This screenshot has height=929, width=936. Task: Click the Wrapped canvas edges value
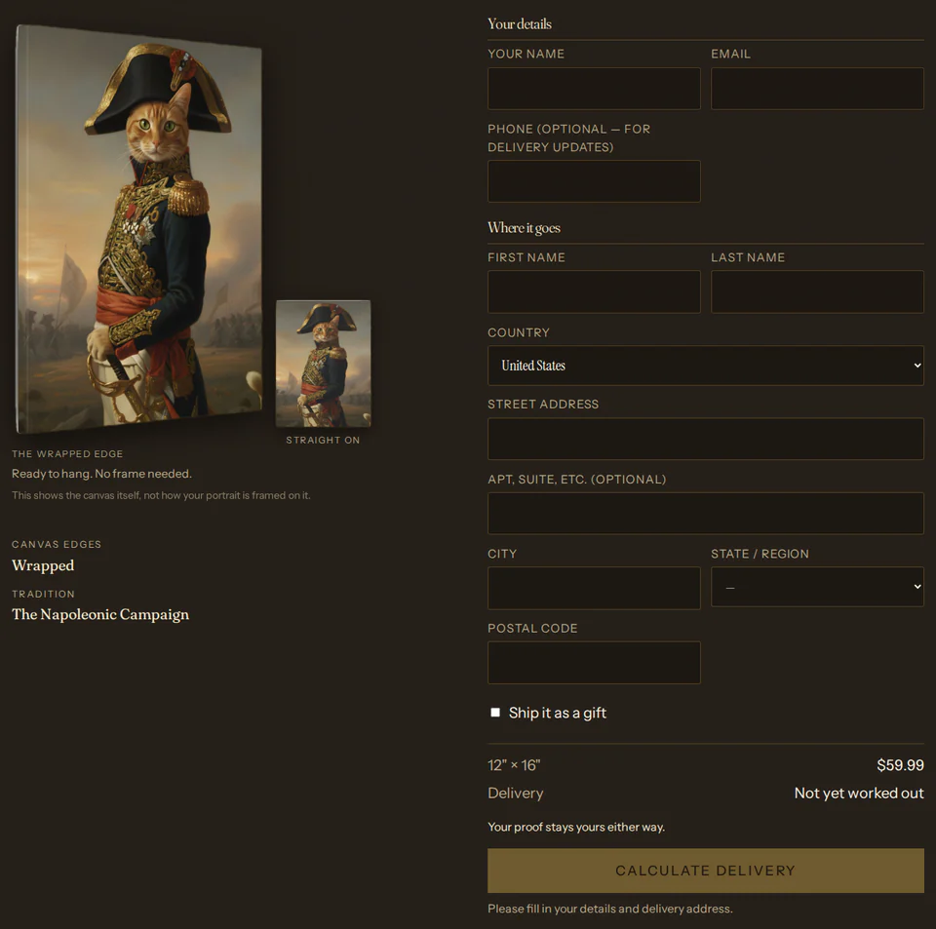[x=43, y=565]
